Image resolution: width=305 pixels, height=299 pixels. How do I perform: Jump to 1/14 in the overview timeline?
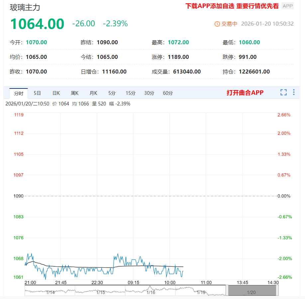tap(51, 292)
